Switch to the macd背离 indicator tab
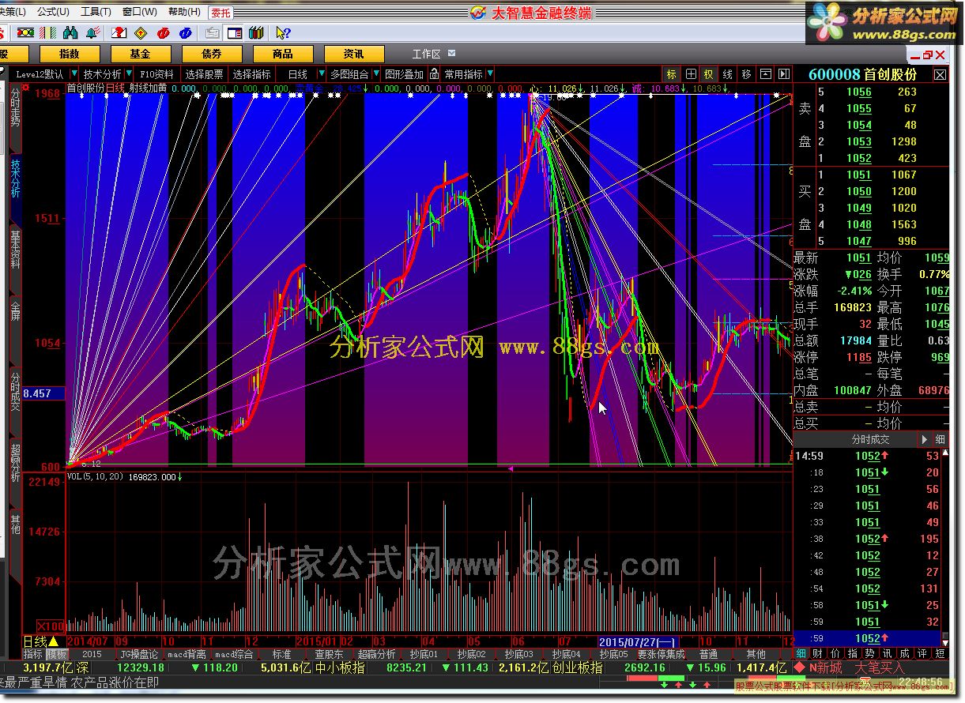965x703 pixels. pos(187,655)
